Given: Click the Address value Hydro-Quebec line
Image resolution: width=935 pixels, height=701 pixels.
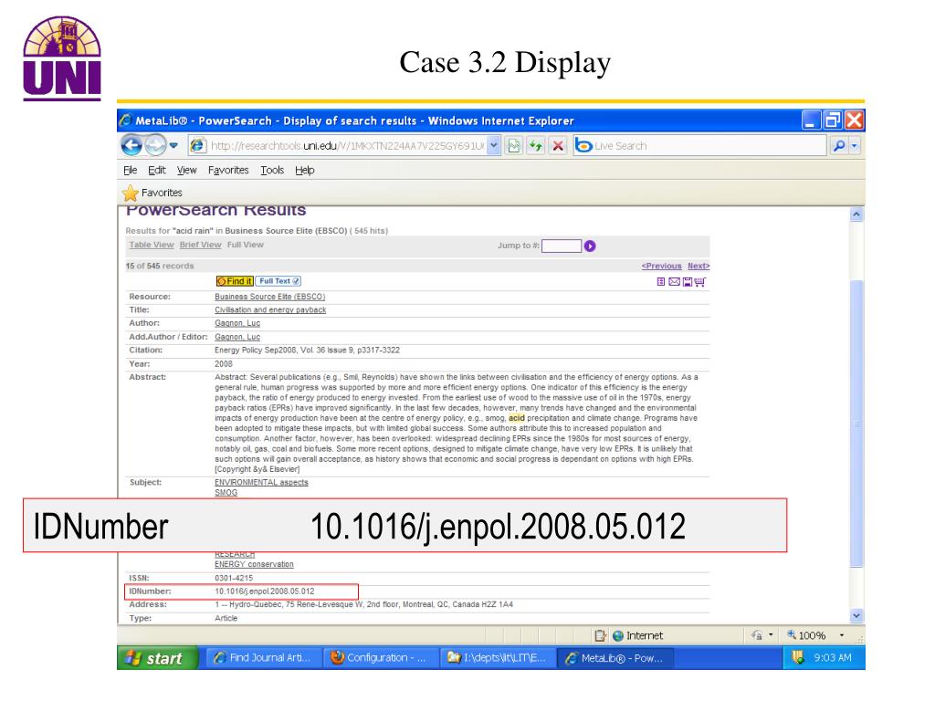Looking at the screenshot, I should click(x=363, y=604).
